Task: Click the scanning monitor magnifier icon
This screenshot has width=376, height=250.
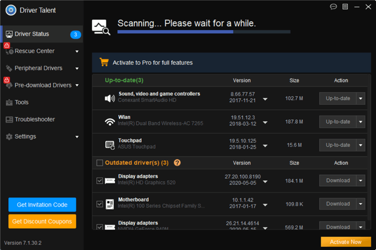Action: tap(101, 27)
